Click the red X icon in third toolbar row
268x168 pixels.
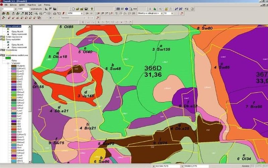[x=97, y=18]
